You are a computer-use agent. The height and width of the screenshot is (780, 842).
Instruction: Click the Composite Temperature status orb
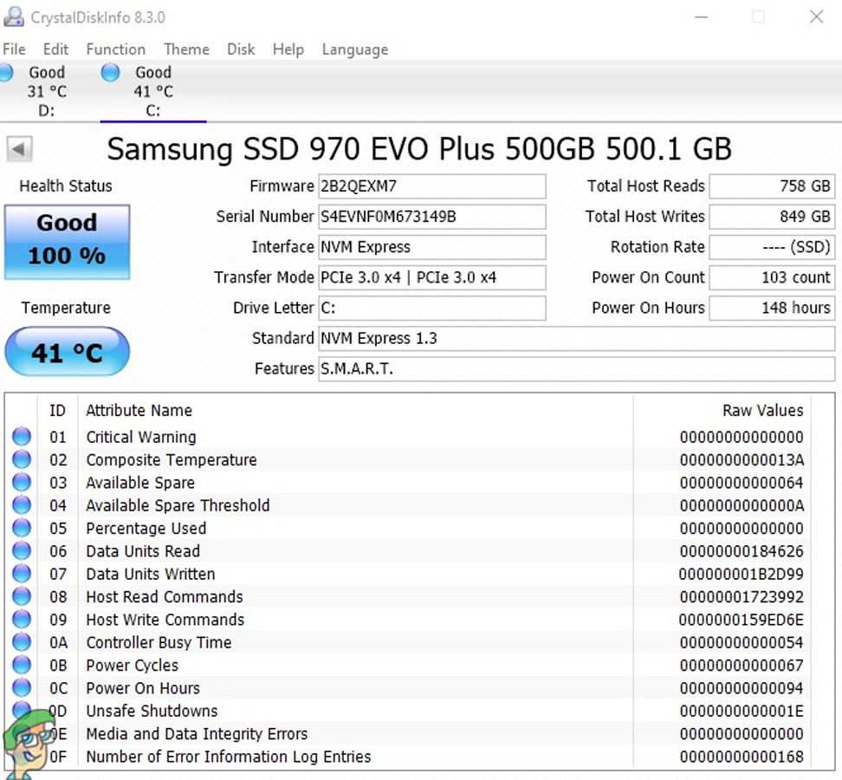pos(22,460)
